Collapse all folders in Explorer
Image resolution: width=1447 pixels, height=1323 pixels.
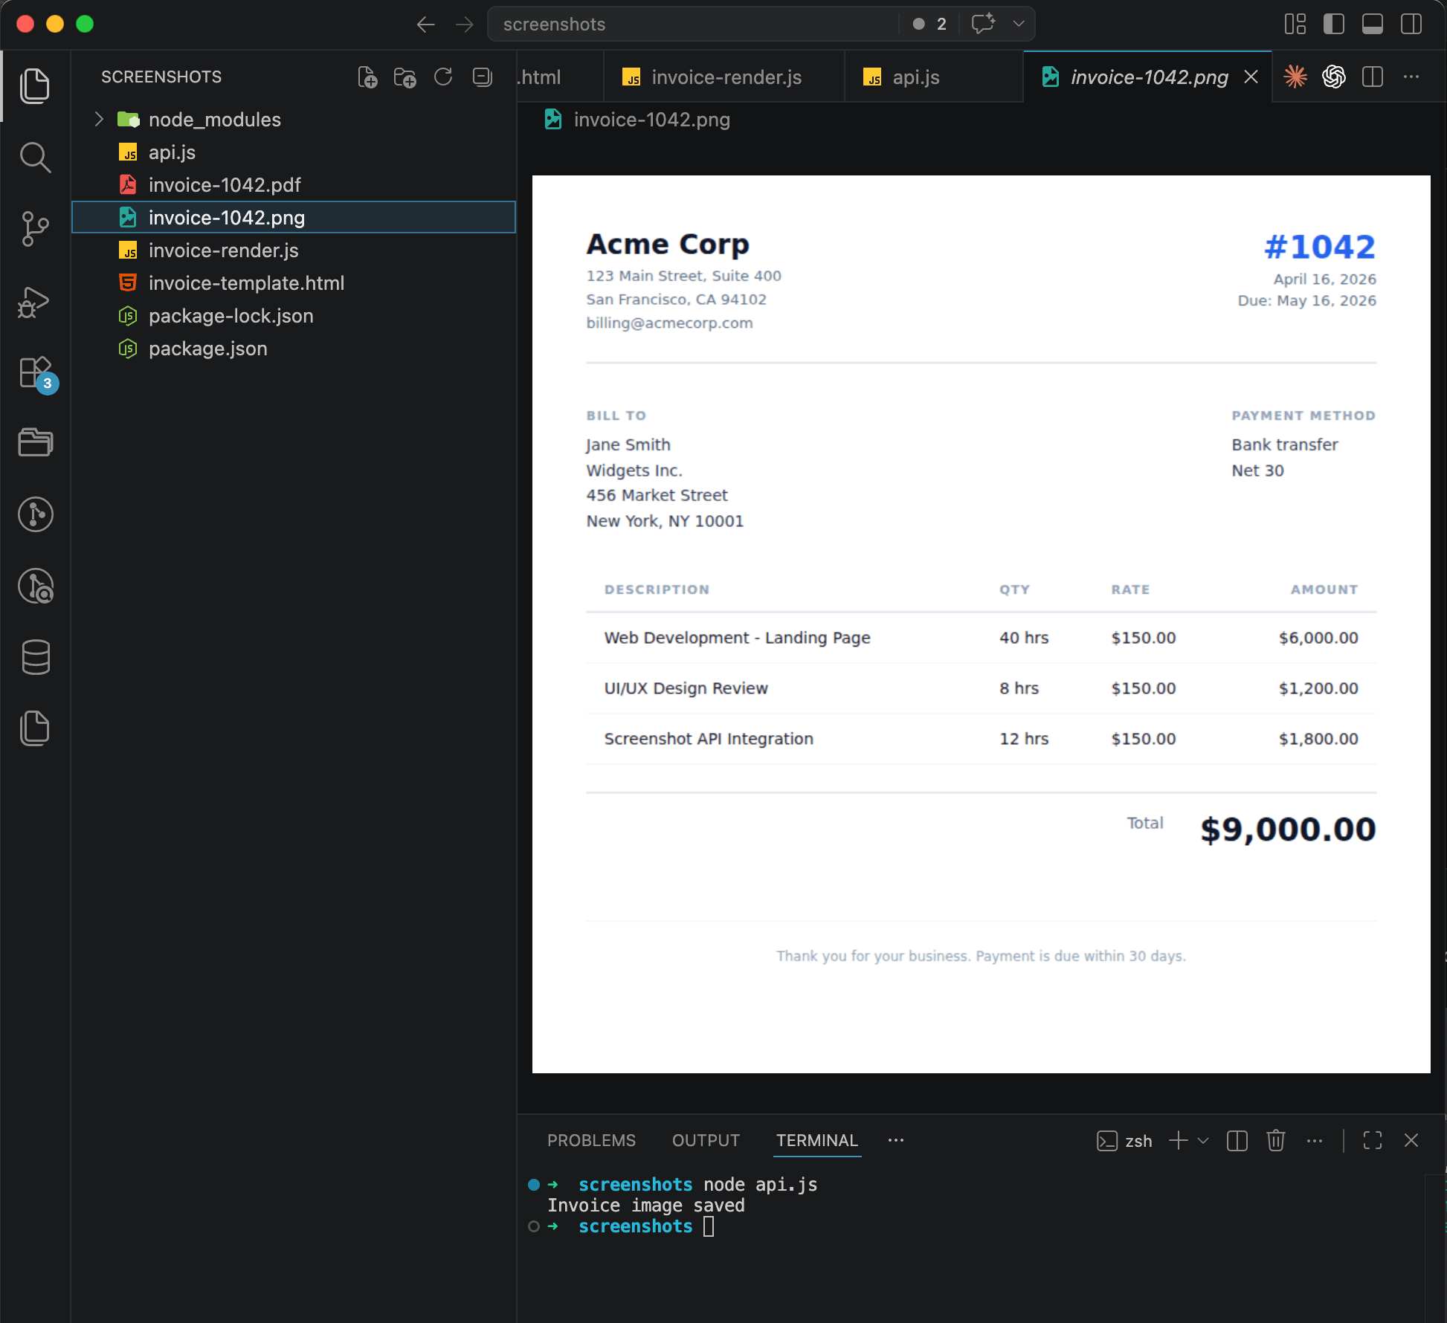[482, 77]
